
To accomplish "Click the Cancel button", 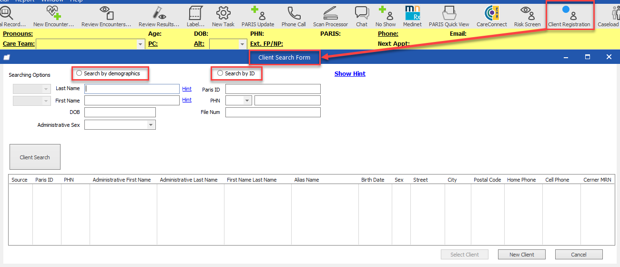I will (579, 255).
